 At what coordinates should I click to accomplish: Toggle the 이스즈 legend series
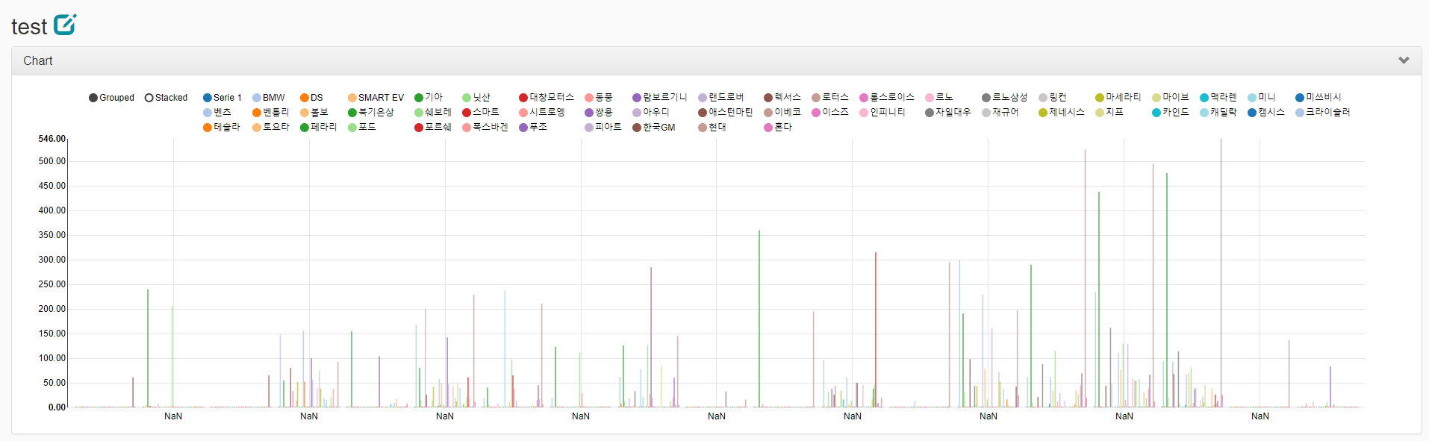point(830,113)
